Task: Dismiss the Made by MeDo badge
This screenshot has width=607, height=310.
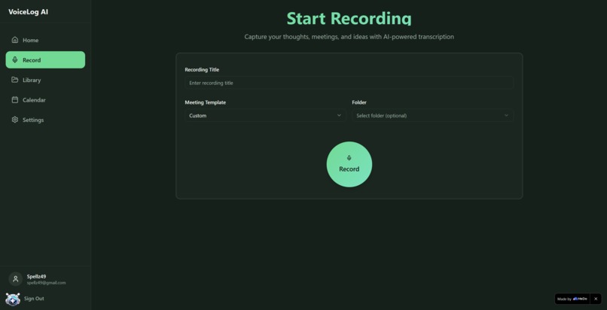Action: pyautogui.click(x=596, y=299)
